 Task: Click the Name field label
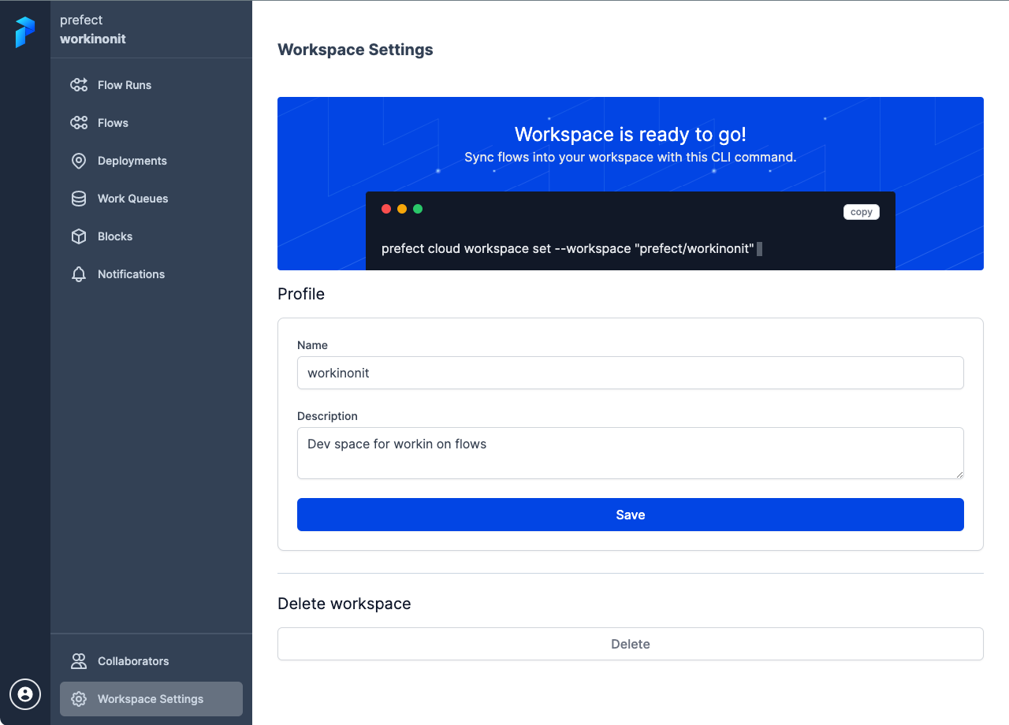(312, 345)
